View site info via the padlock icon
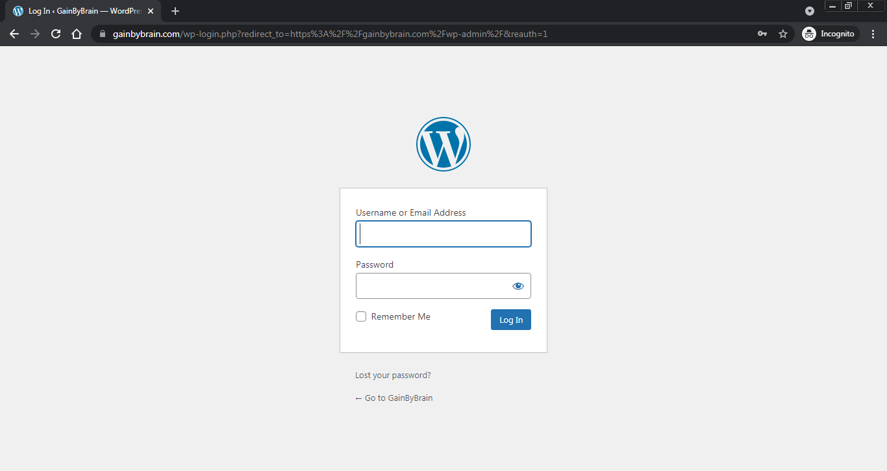Screen dimensions: 887x471 [102, 34]
